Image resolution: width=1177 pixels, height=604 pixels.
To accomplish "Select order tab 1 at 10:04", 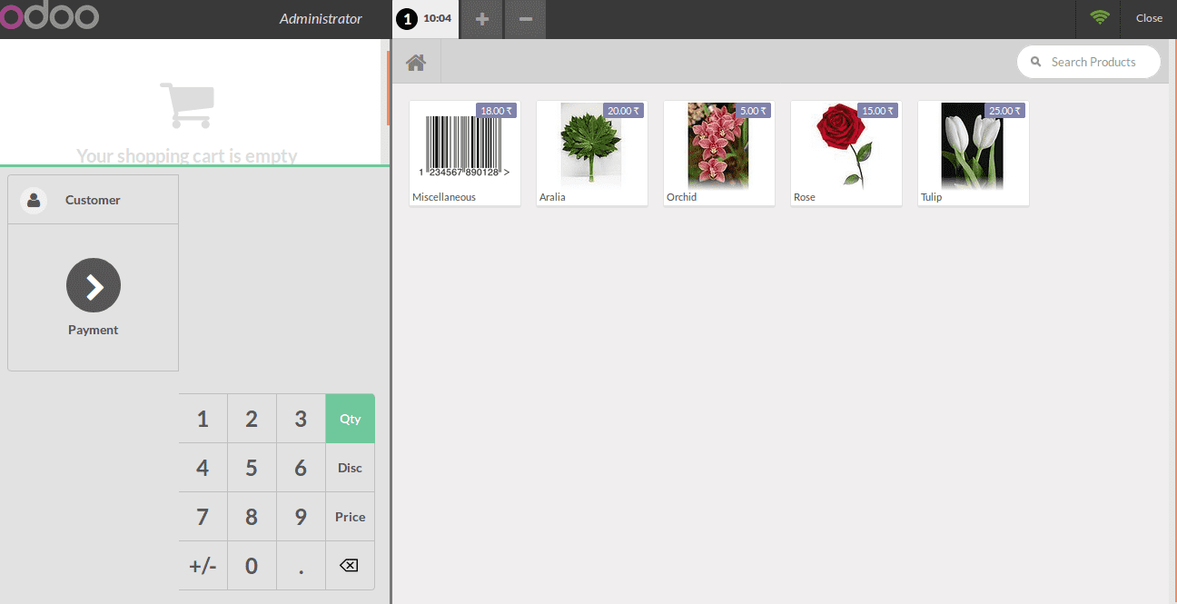I will pos(426,19).
